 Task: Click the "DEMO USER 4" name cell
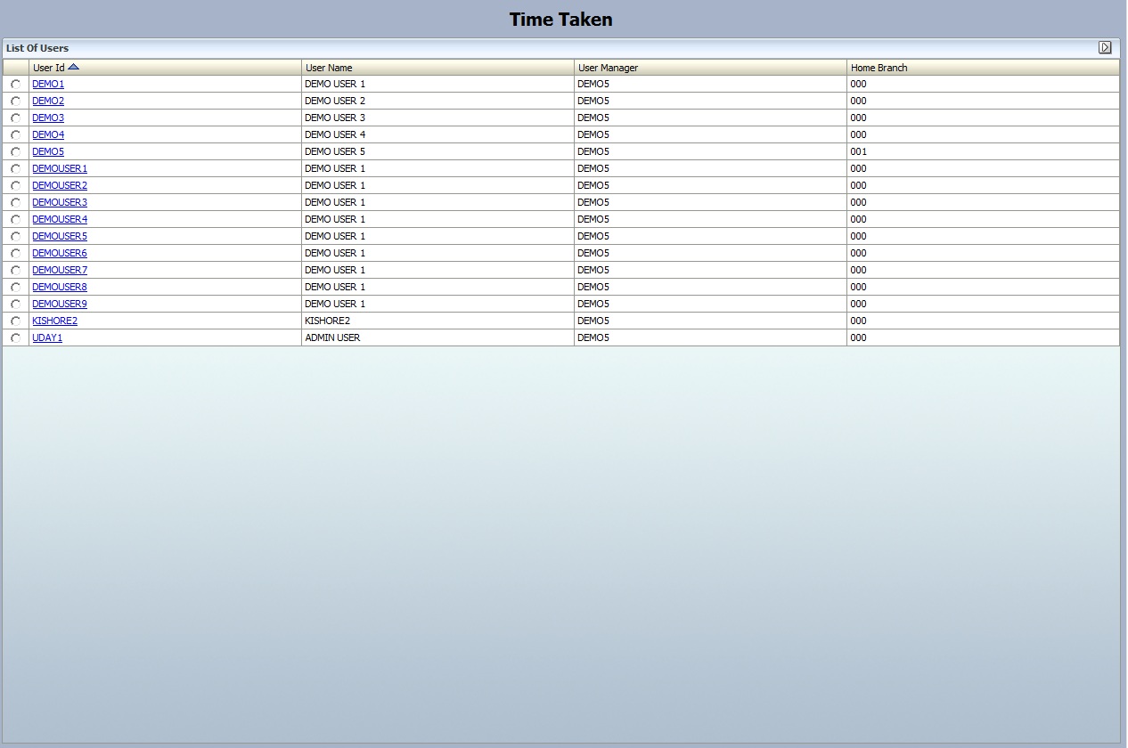coord(438,134)
